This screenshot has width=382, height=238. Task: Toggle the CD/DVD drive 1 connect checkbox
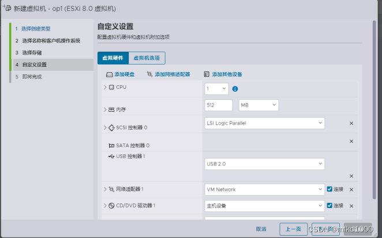coord(329,206)
